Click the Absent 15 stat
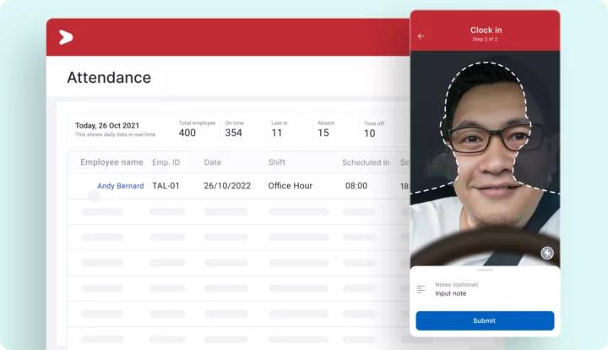This screenshot has height=350, width=608. pos(323,129)
